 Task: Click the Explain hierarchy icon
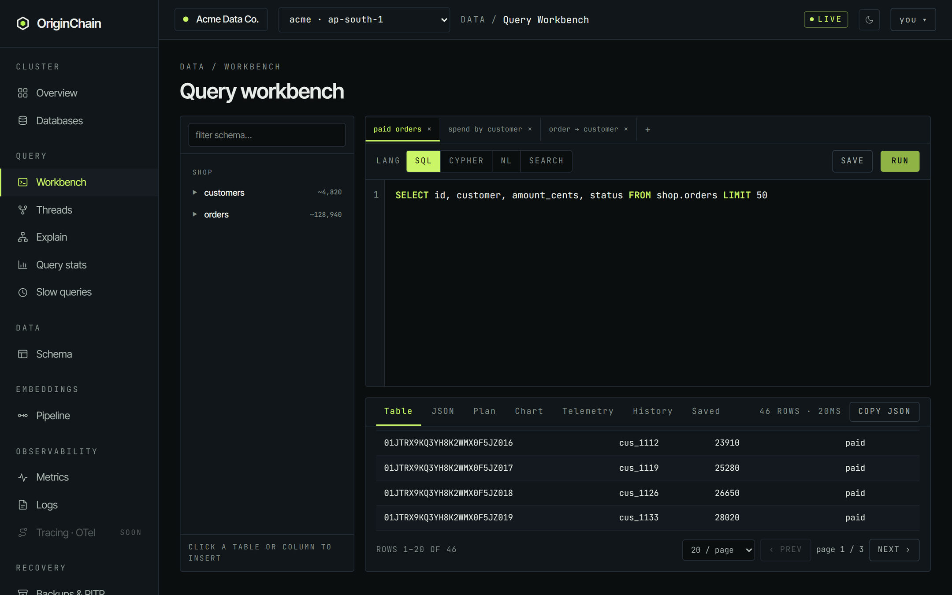coord(23,237)
